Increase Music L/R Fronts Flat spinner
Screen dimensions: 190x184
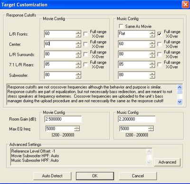[152, 32]
